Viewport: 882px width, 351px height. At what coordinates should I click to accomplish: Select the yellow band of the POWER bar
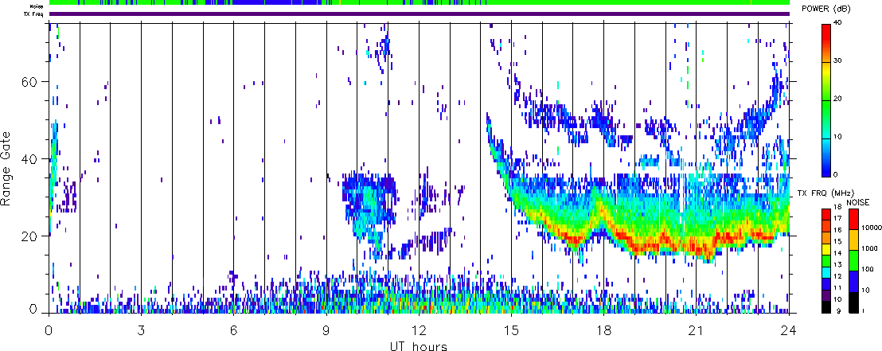(827, 72)
